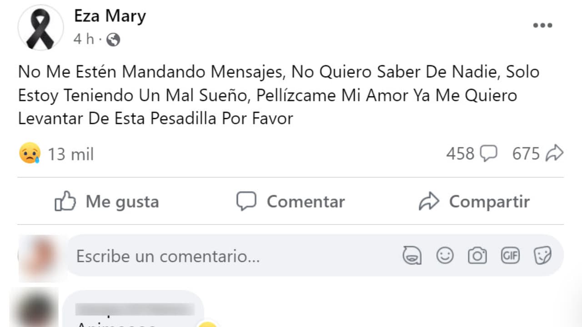Click the thumbs-up icon beside Me gusta
This screenshot has height=327, width=582.
point(67,201)
